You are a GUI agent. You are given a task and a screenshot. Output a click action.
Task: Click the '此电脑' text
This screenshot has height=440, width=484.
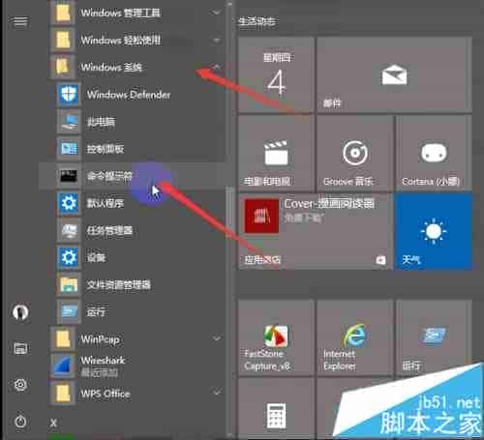101,122
